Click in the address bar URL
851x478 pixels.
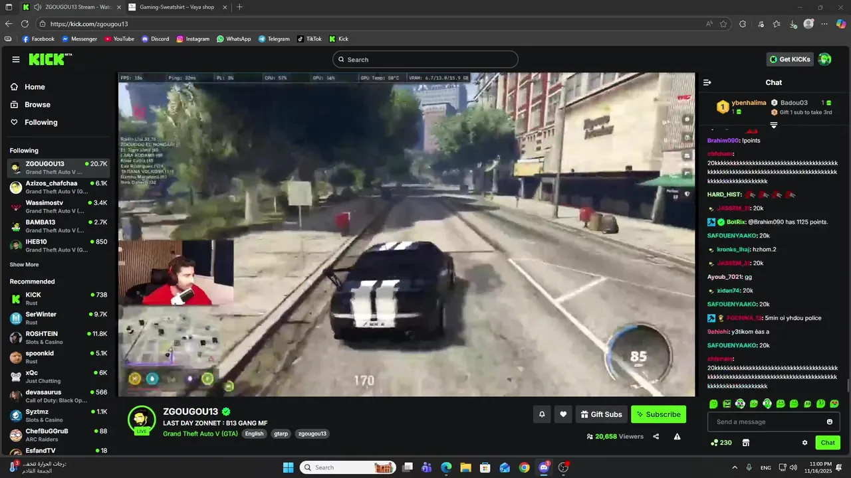tap(89, 24)
